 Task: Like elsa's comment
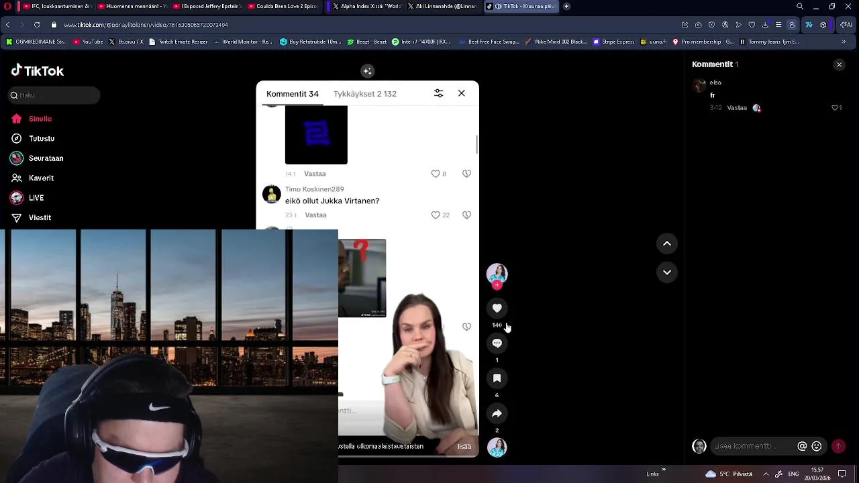coord(835,107)
